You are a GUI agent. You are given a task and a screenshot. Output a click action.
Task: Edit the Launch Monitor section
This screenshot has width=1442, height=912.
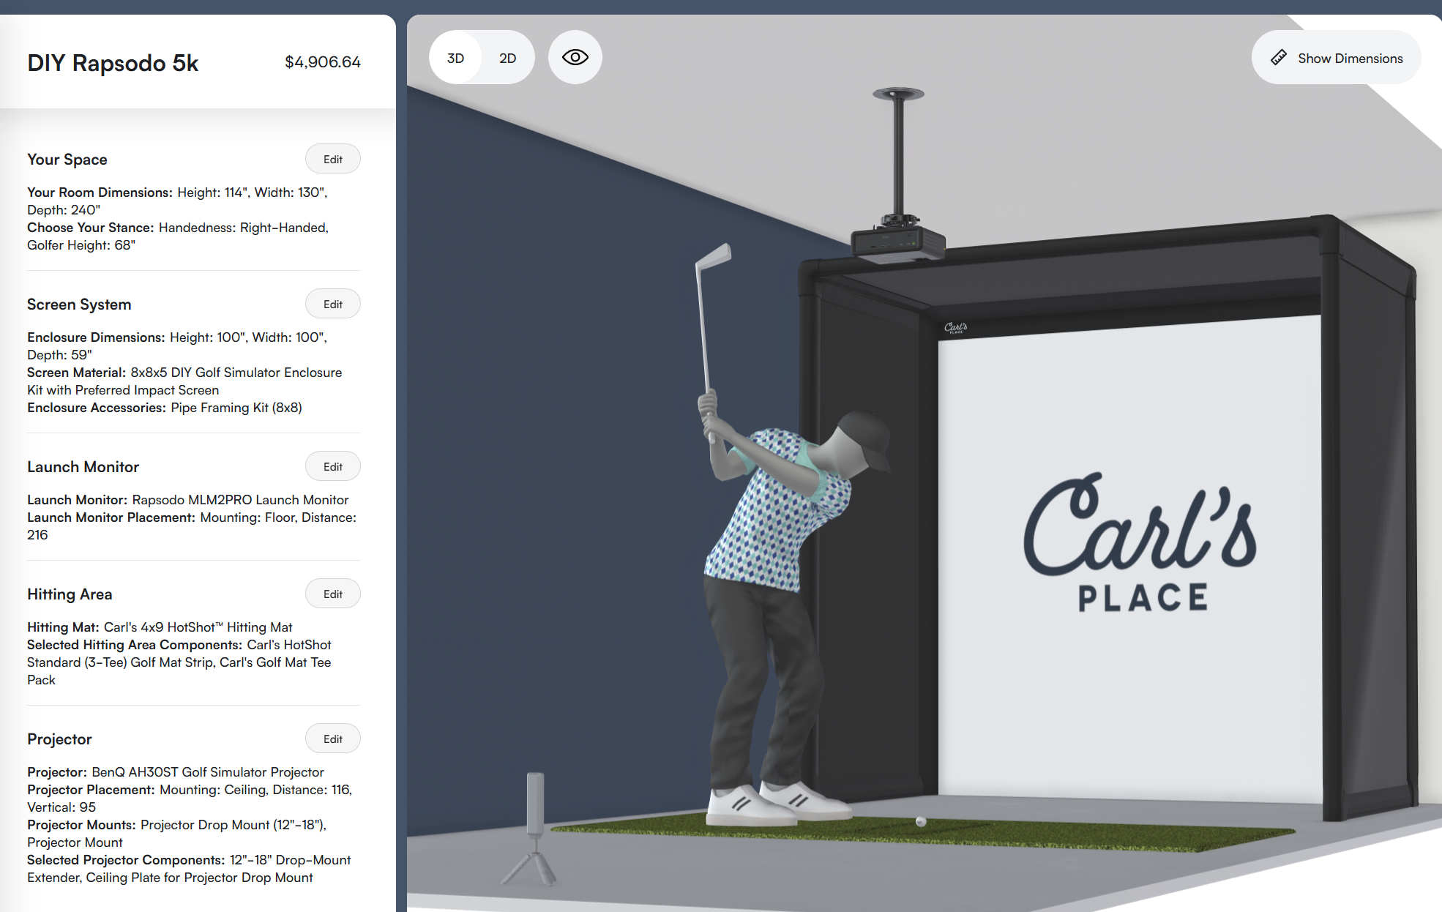tap(332, 466)
